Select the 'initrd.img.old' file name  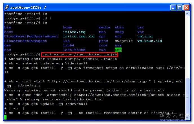[79, 36]
